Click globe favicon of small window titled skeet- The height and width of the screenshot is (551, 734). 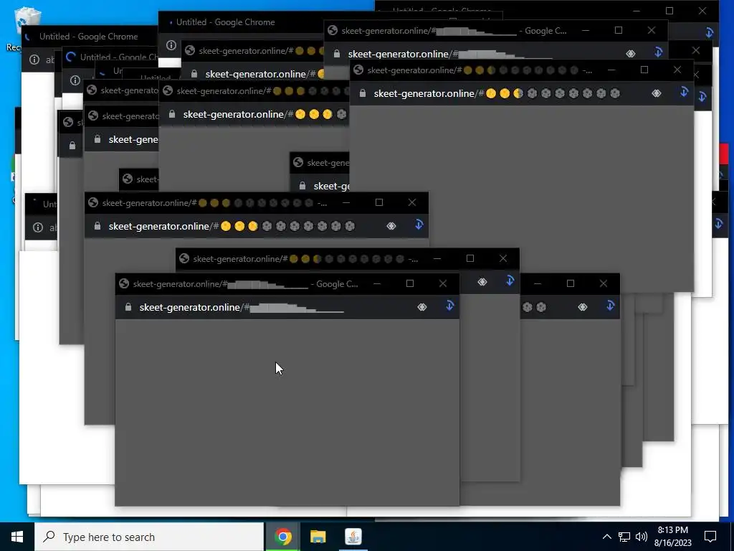coord(128,179)
